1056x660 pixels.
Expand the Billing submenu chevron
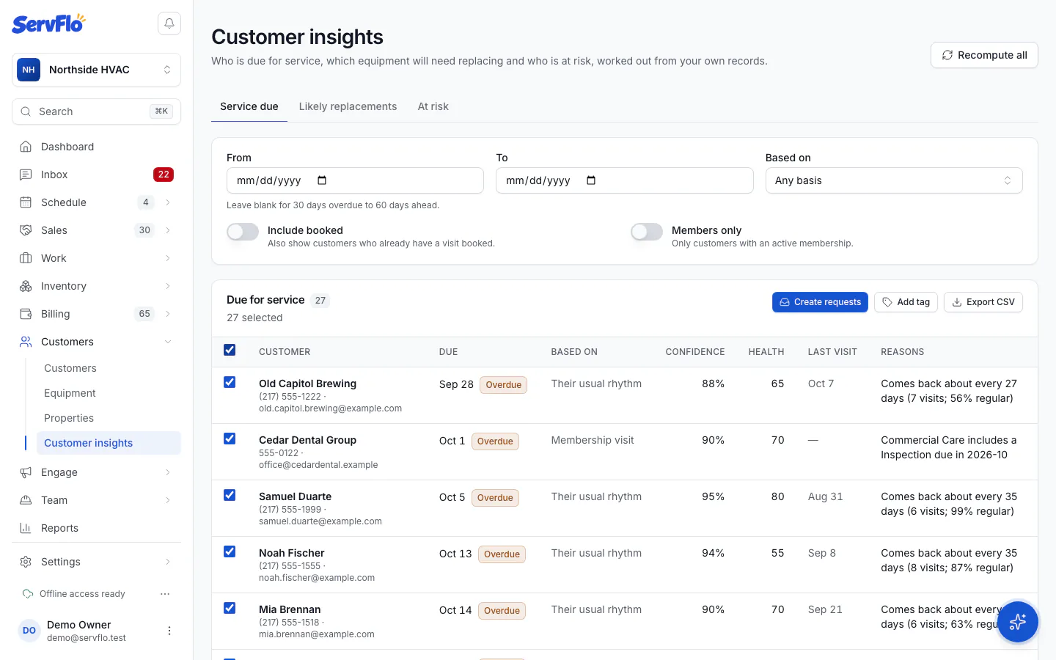coord(168,314)
